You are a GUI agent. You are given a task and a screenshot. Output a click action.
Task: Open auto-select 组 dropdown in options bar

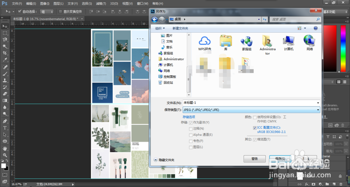tap(47, 12)
